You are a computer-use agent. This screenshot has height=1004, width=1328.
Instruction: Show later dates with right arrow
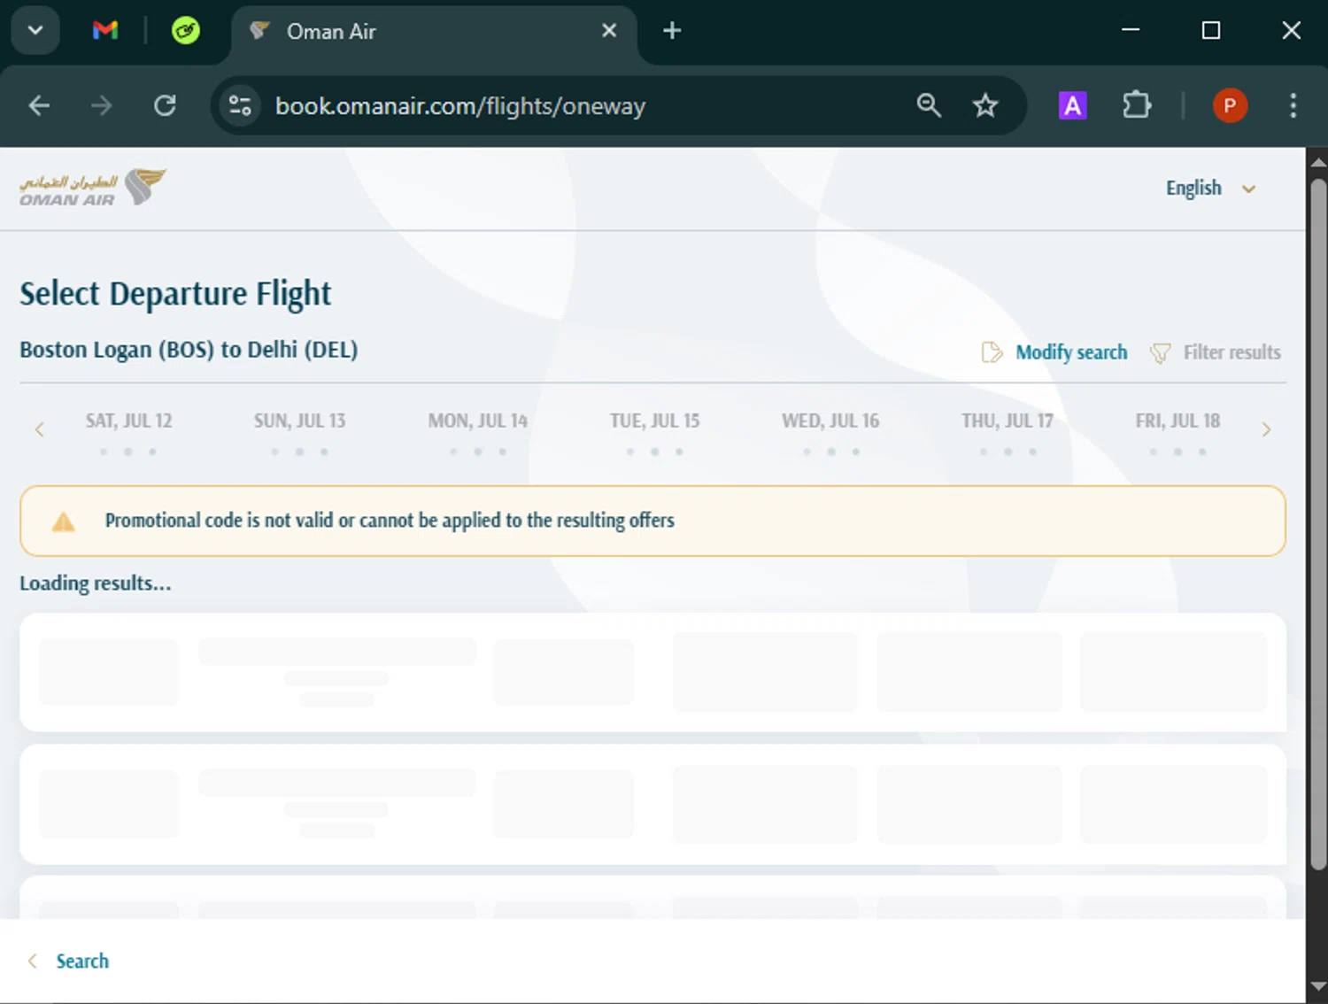[x=1266, y=429]
